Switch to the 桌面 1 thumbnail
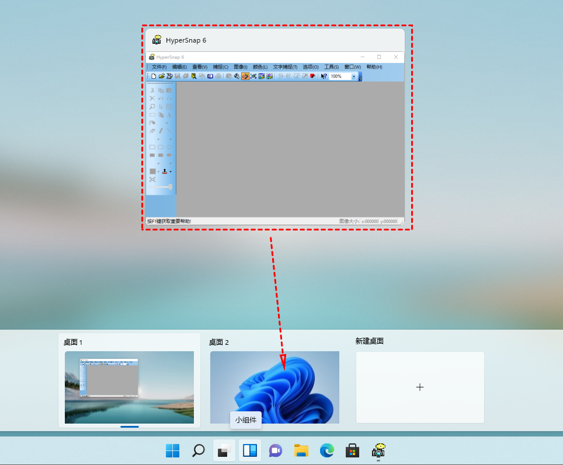Viewport: 563px width, 465px height. (129, 387)
